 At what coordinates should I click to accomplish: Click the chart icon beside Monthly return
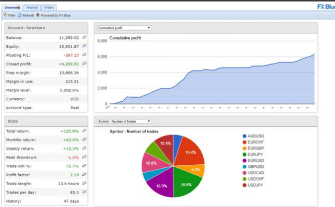(x=84, y=140)
